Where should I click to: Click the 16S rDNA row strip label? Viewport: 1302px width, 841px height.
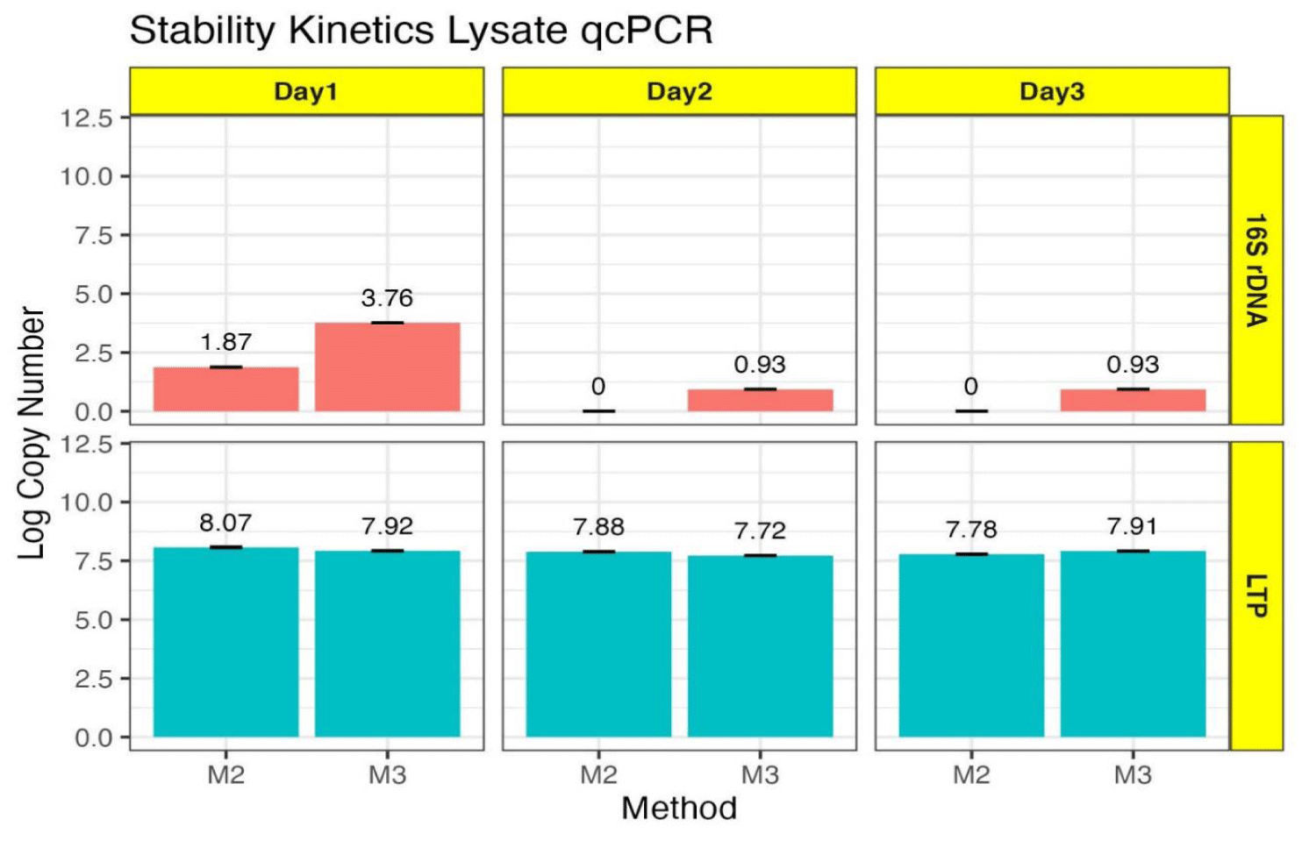tap(1256, 270)
